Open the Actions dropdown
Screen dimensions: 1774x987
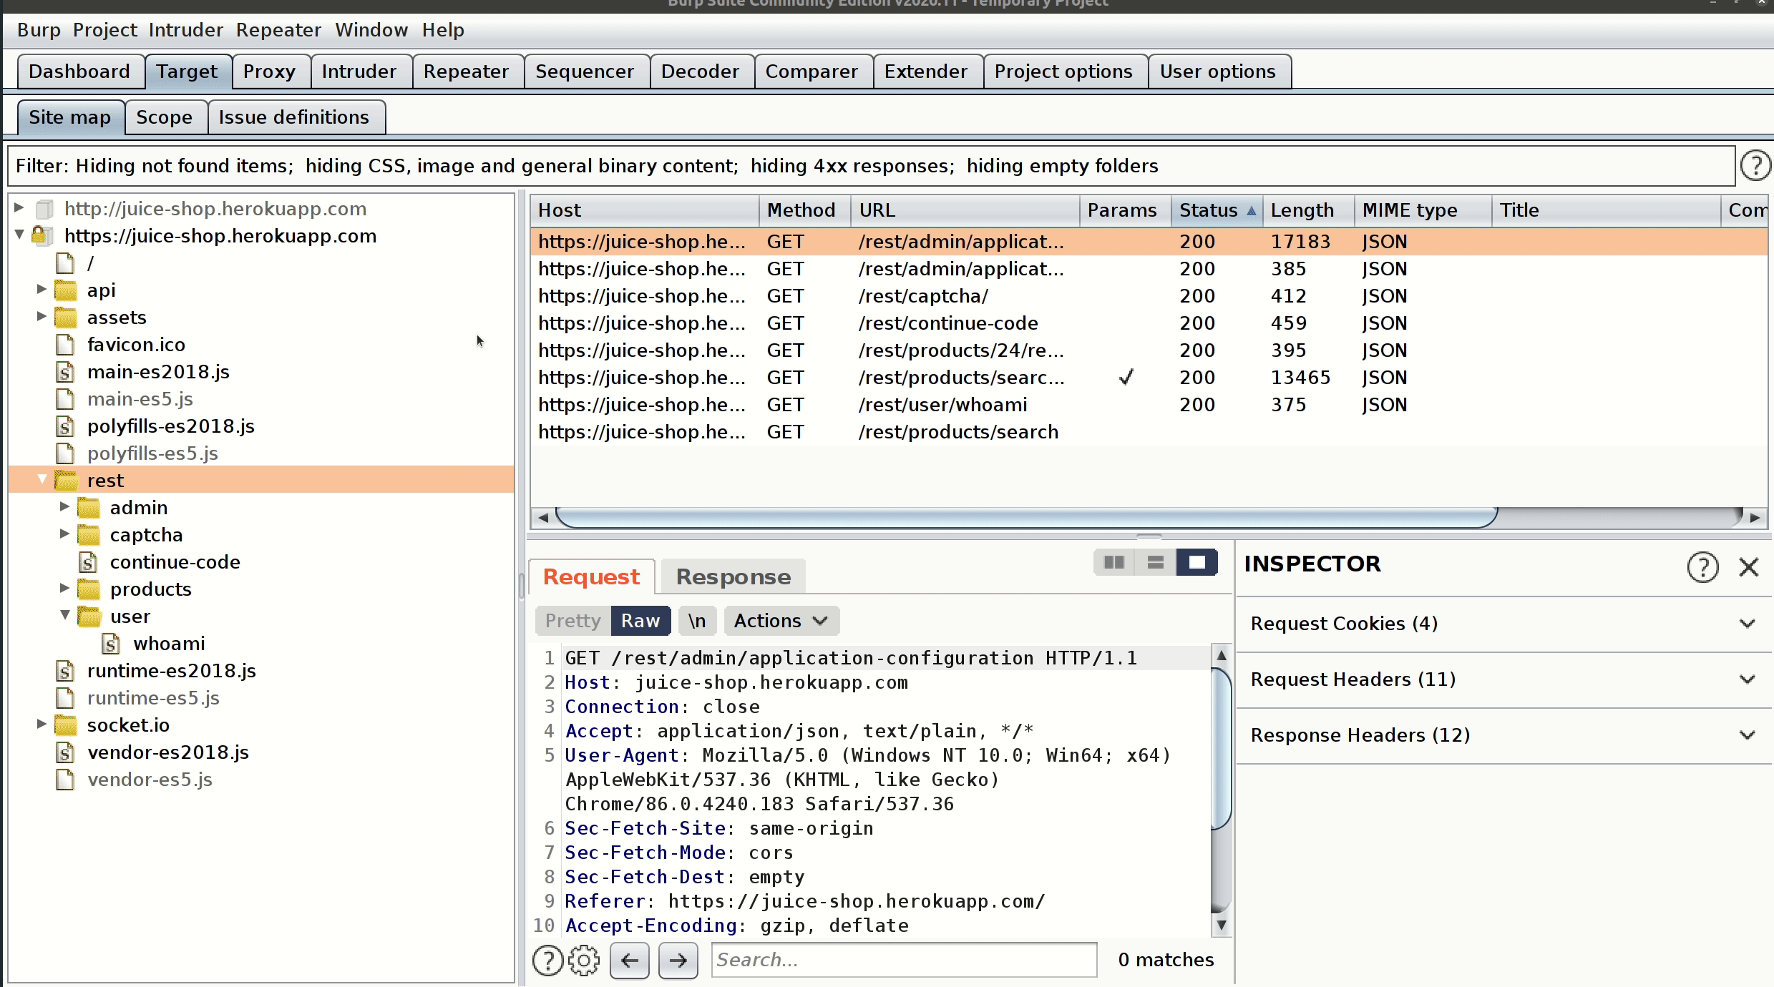[781, 621]
